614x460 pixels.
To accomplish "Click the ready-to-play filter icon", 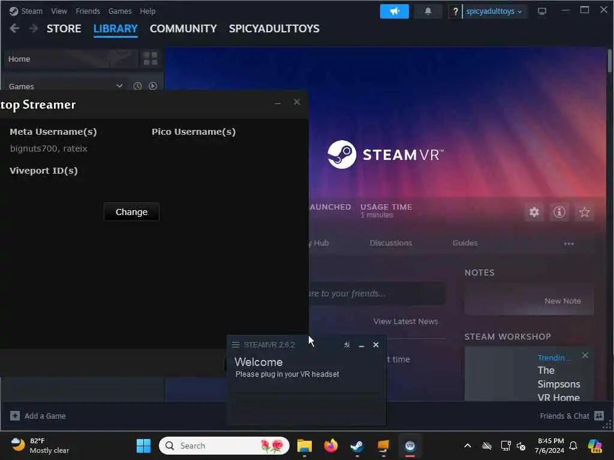I will click(153, 86).
